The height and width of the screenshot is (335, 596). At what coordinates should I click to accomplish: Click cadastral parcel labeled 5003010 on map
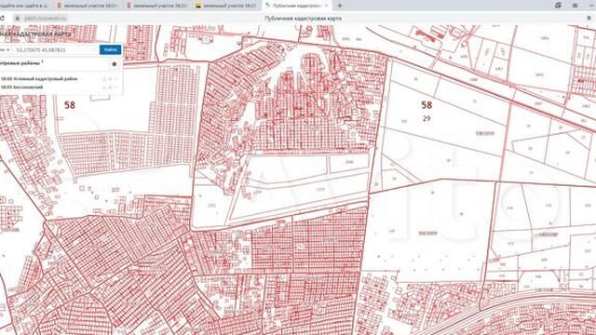click(484, 133)
